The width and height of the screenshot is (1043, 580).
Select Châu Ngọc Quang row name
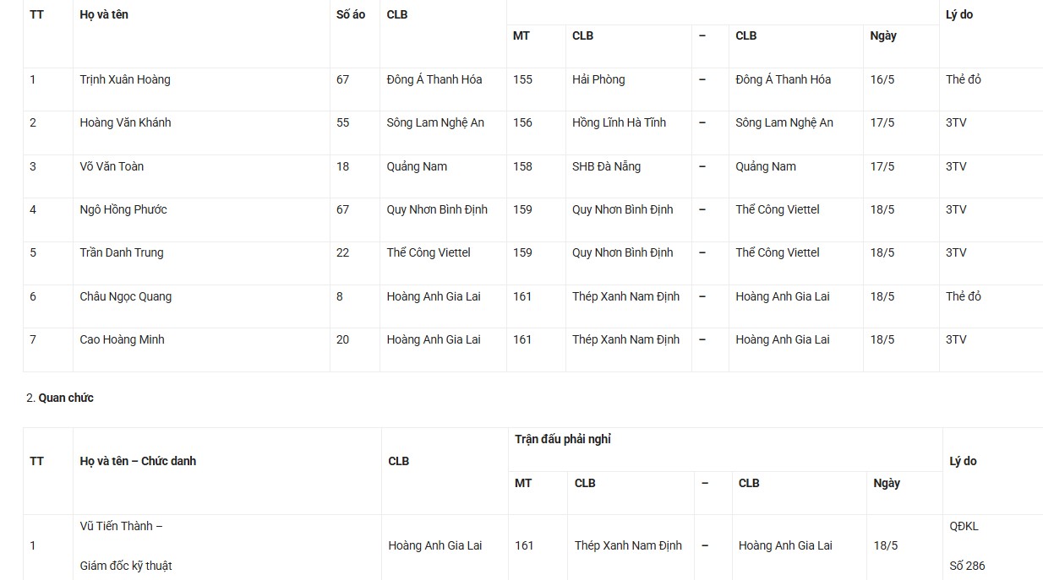coord(126,296)
